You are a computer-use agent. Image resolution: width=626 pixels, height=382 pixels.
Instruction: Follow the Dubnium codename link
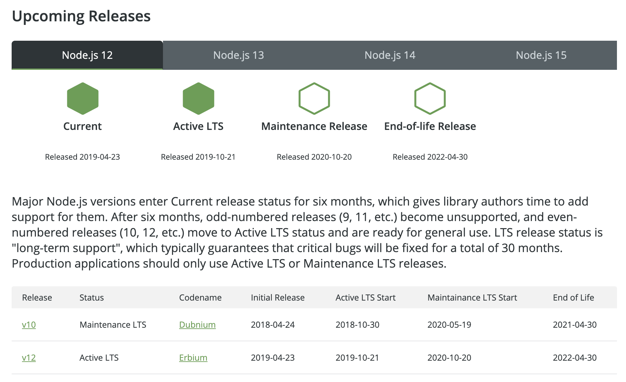tap(197, 324)
